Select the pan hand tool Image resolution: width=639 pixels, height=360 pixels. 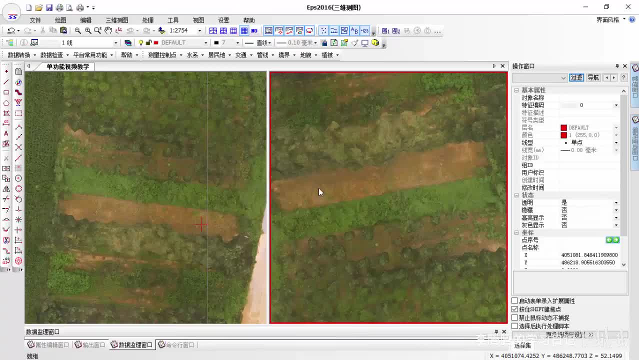108,30
